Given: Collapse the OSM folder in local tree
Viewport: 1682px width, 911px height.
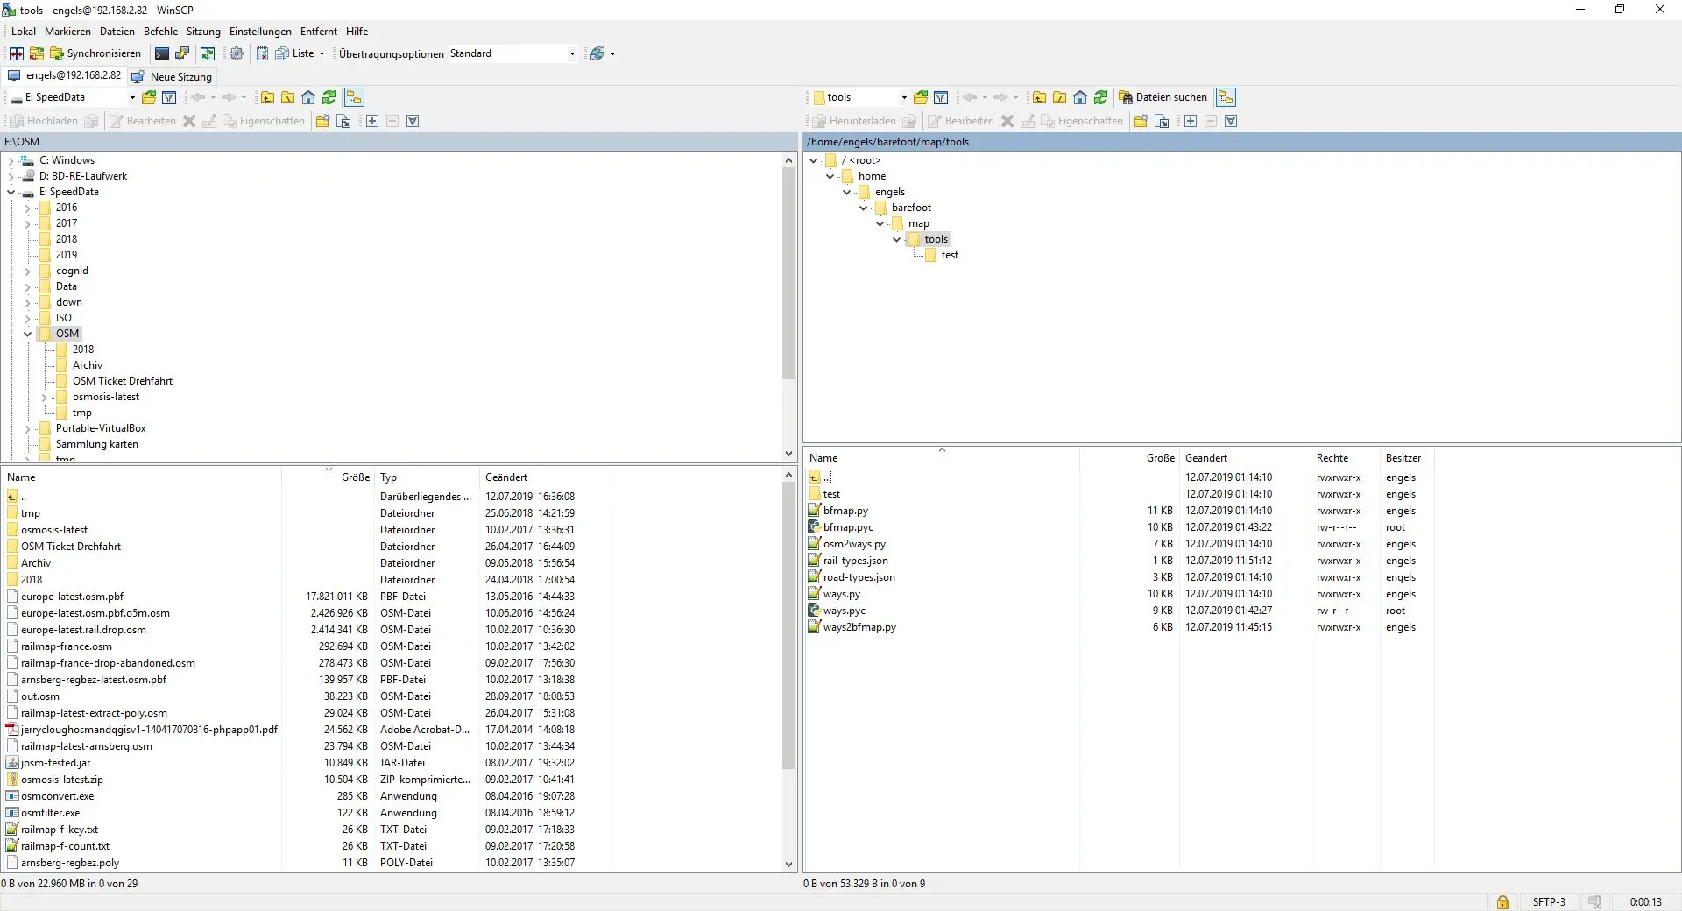Looking at the screenshot, I should pos(27,335).
